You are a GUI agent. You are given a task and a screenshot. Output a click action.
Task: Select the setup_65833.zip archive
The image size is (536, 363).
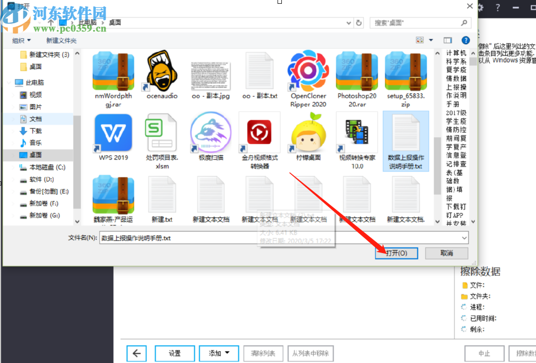pos(406,79)
